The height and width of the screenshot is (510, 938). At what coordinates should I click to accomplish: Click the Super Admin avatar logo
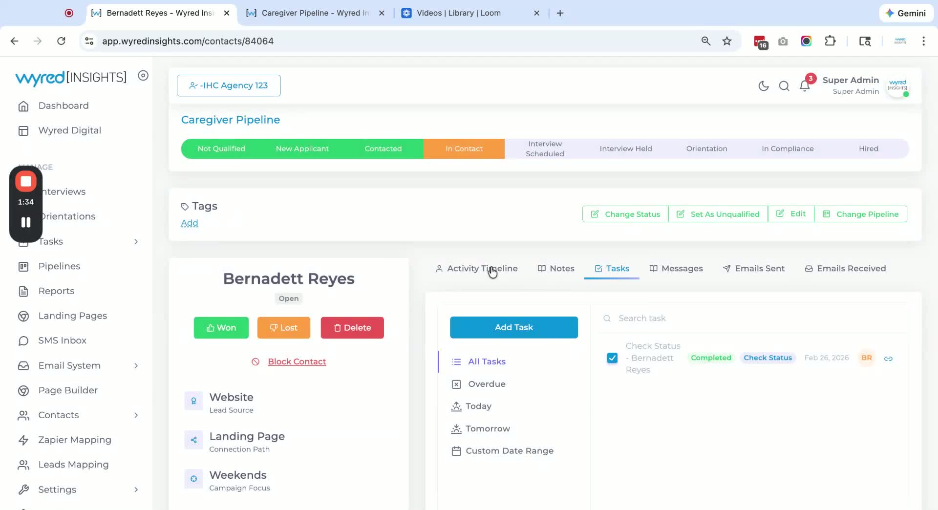click(898, 85)
